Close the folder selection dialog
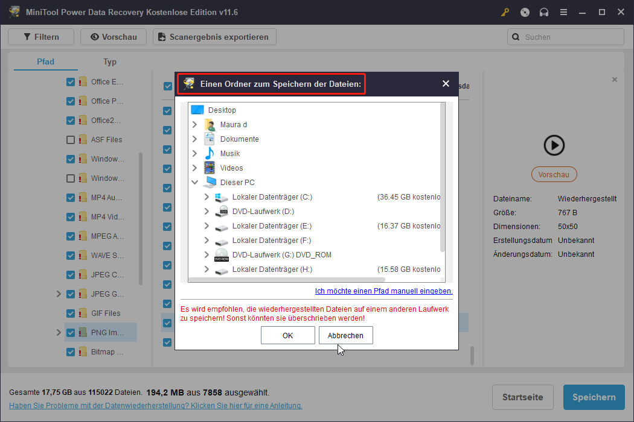This screenshot has width=634, height=422. click(x=446, y=84)
